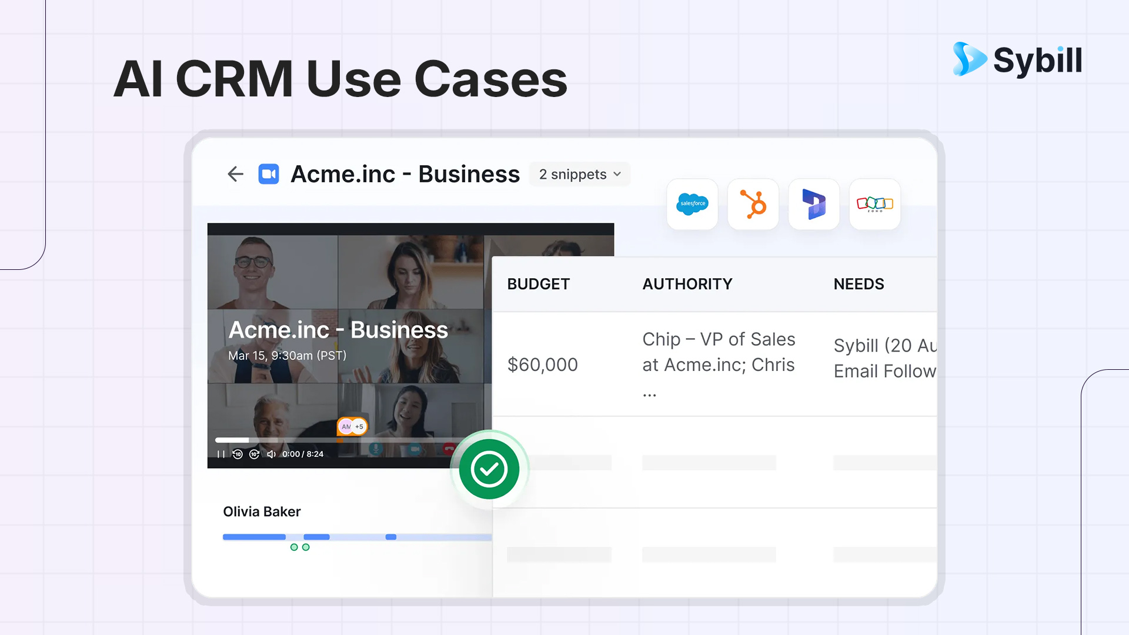Select the $60,000 budget cell
Screen dimensions: 1129x635
pos(543,365)
